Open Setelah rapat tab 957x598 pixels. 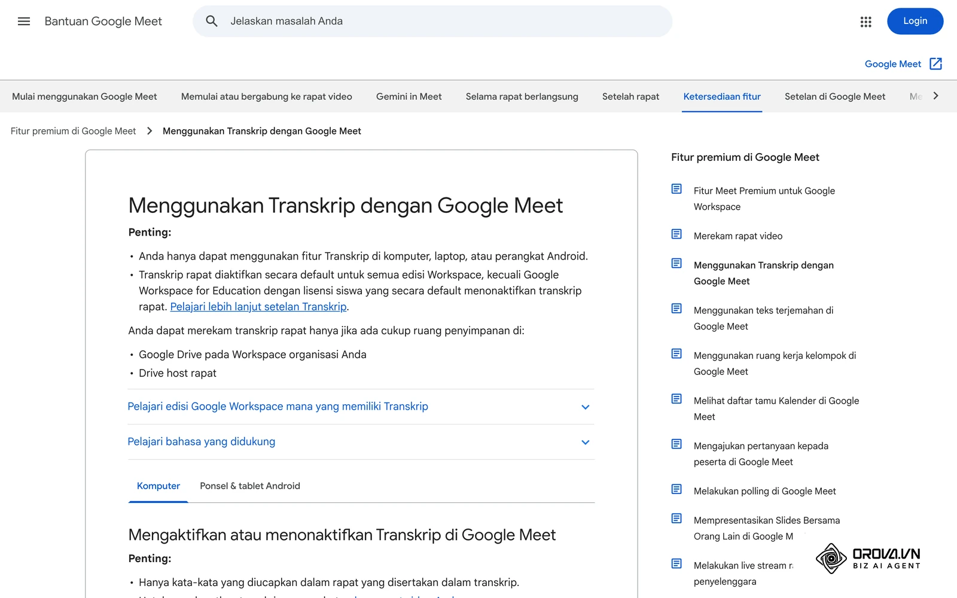tap(630, 96)
